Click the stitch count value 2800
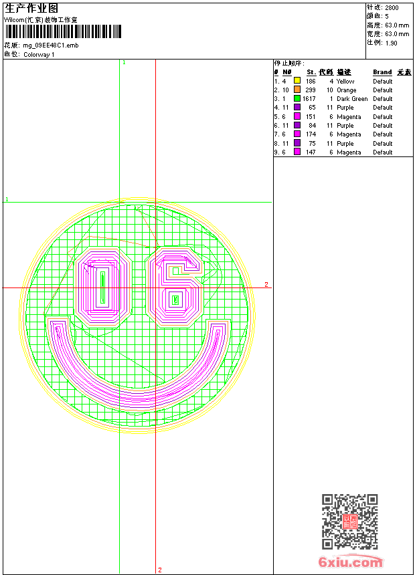The width and height of the screenshot is (415, 575). pyautogui.click(x=392, y=7)
